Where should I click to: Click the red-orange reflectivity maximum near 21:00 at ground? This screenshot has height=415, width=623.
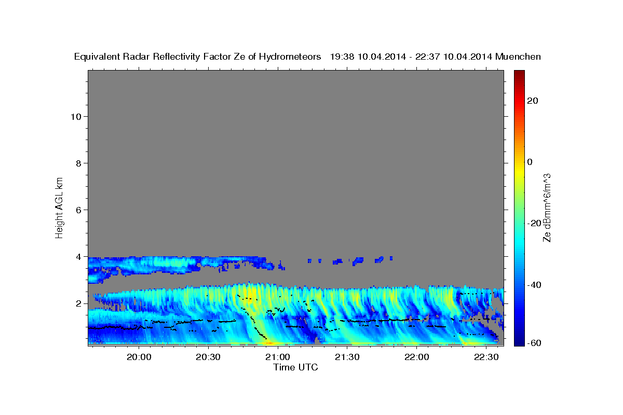[269, 343]
